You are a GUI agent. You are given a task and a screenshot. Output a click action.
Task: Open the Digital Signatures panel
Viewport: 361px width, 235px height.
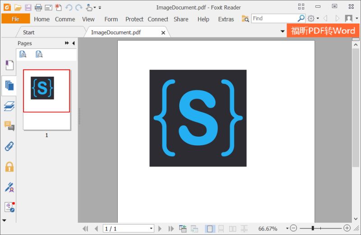pos(9,187)
